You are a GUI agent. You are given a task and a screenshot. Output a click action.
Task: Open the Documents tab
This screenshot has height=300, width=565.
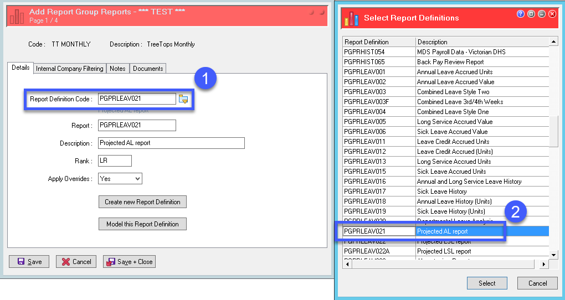pos(148,69)
